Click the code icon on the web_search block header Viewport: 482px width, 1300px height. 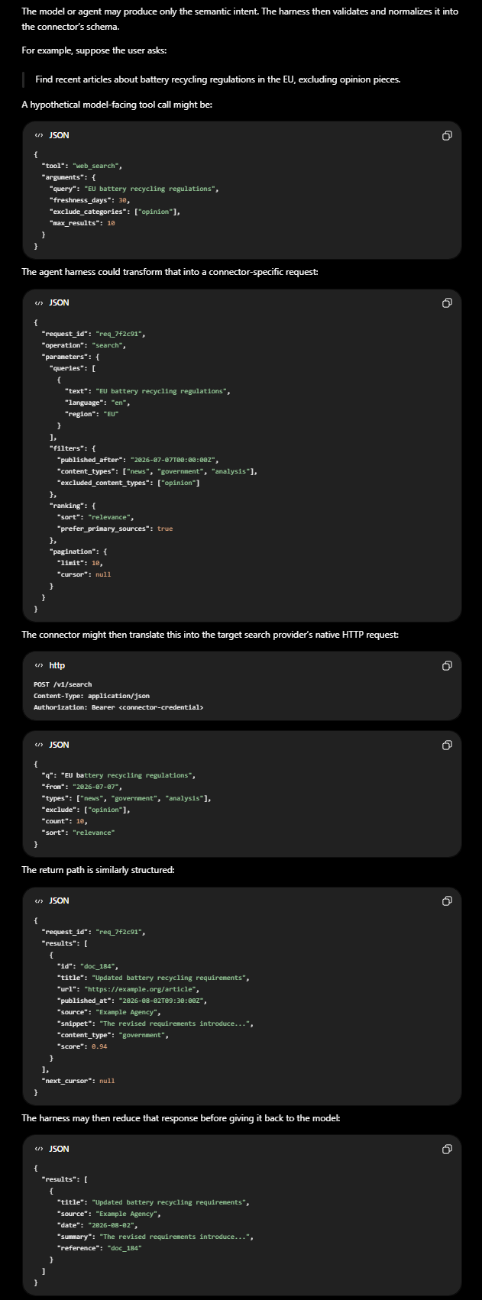(x=38, y=135)
